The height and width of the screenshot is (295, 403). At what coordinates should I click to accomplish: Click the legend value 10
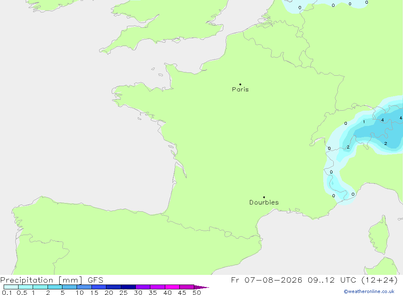coord(80,293)
